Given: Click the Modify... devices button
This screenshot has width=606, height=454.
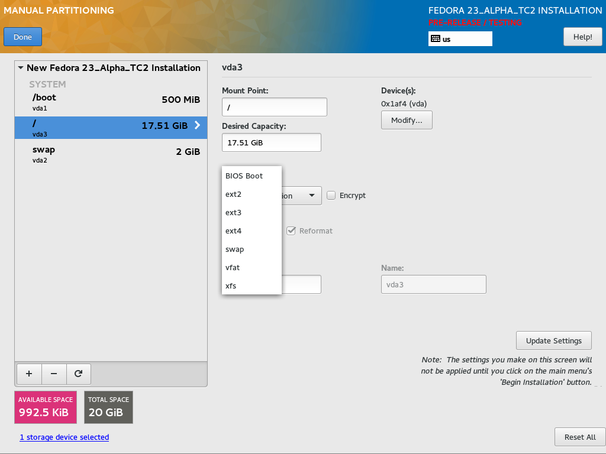Looking at the screenshot, I should [x=407, y=121].
